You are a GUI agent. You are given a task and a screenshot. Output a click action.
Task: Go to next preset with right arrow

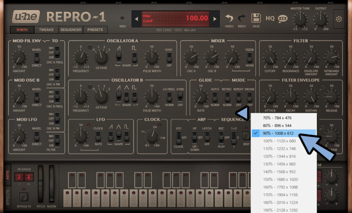click(x=215, y=19)
